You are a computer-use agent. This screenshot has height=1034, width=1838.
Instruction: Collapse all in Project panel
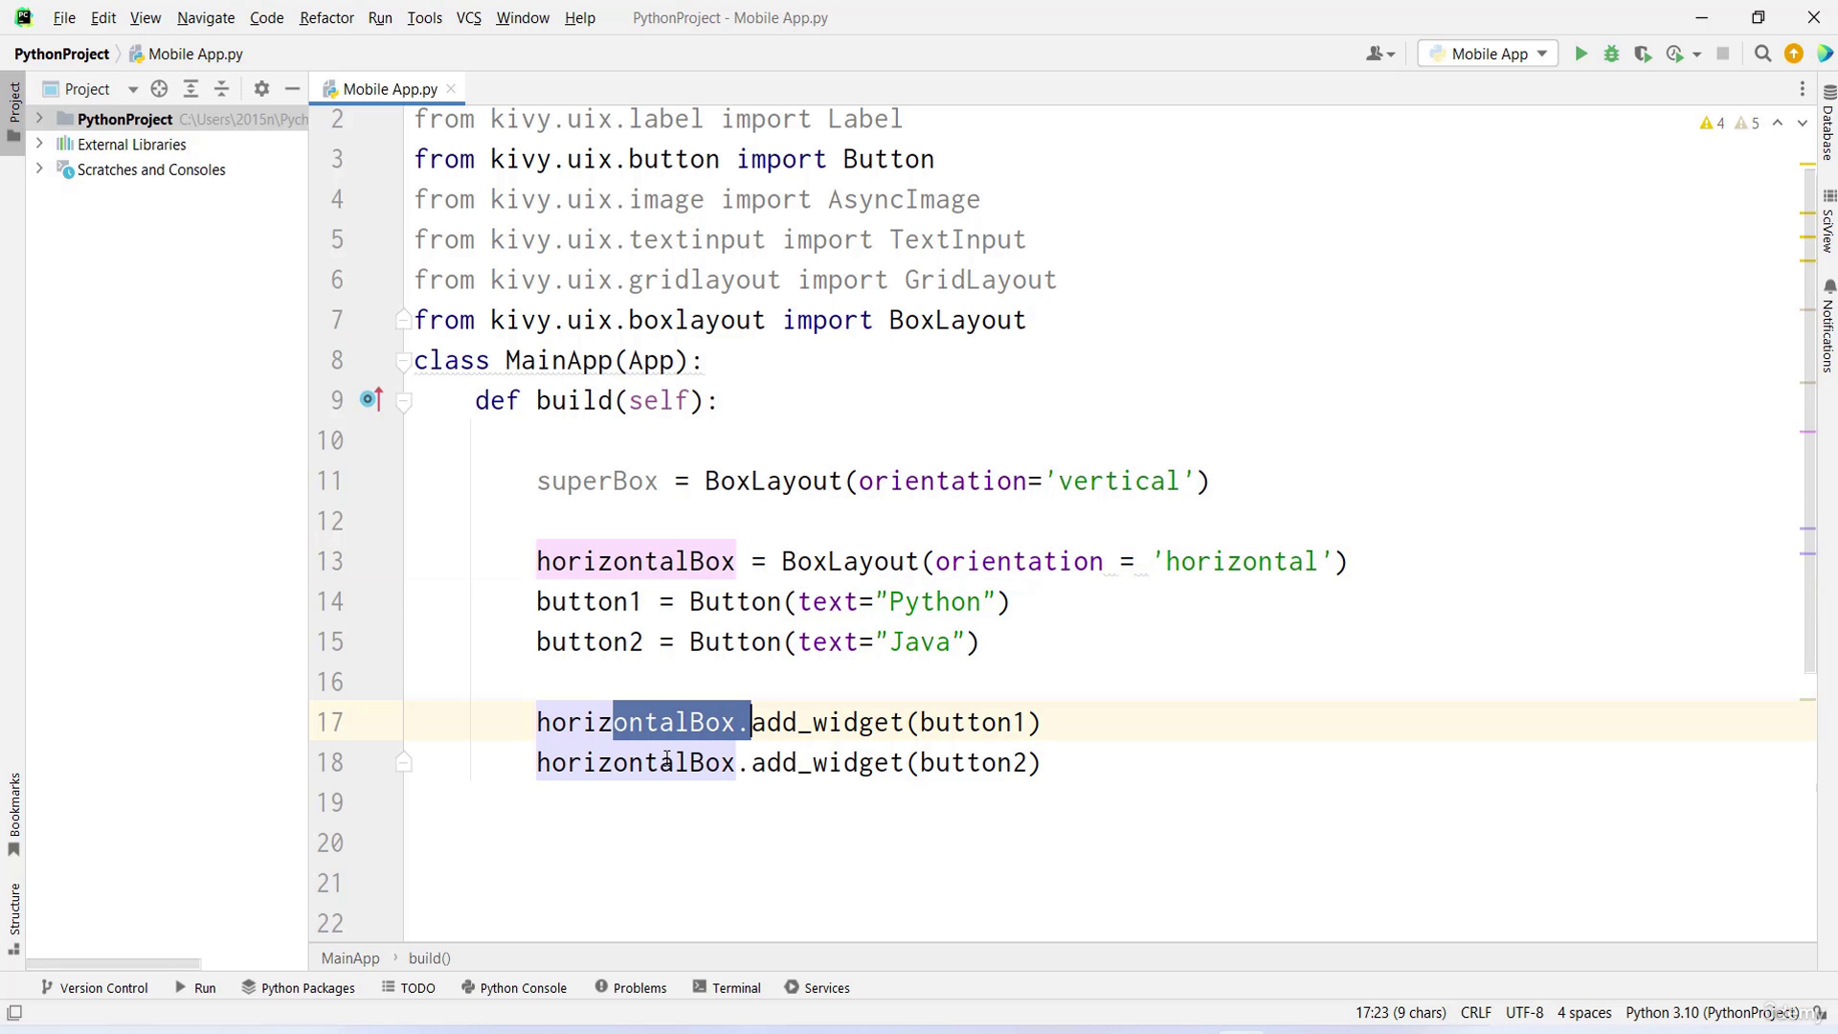(x=221, y=89)
